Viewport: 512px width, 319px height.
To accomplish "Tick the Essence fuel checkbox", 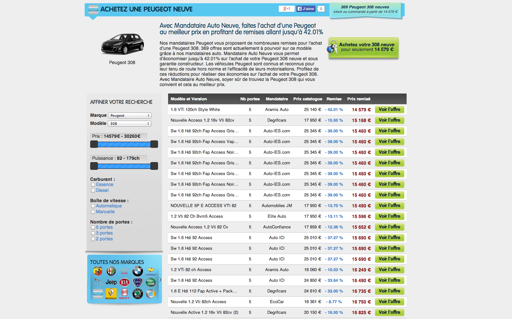I will [x=93, y=185].
